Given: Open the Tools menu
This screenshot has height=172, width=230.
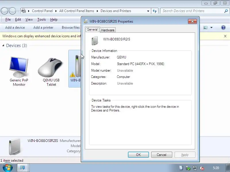Looking at the screenshot, I should click(41, 19).
